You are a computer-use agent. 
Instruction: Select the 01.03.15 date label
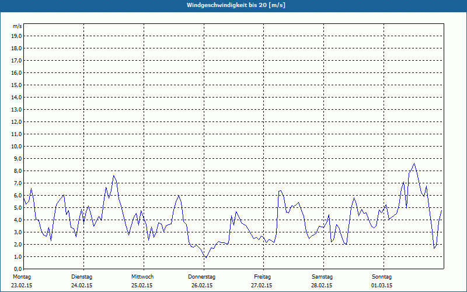382,286
